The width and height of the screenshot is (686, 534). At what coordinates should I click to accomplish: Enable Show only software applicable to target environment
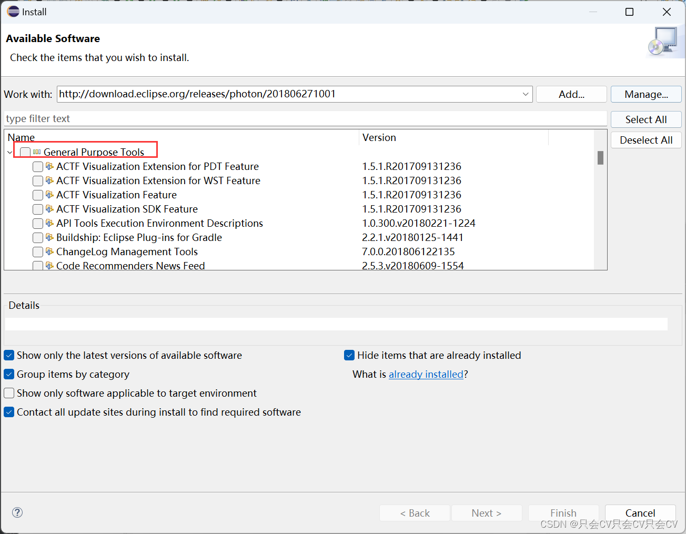tap(9, 393)
